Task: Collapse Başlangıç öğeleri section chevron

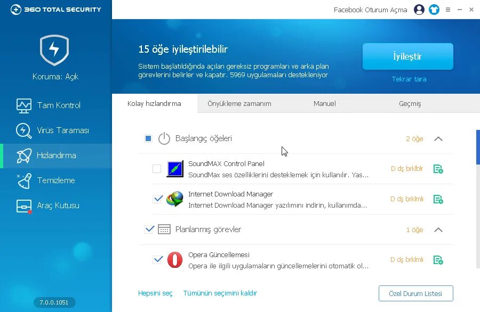Action: pos(438,139)
